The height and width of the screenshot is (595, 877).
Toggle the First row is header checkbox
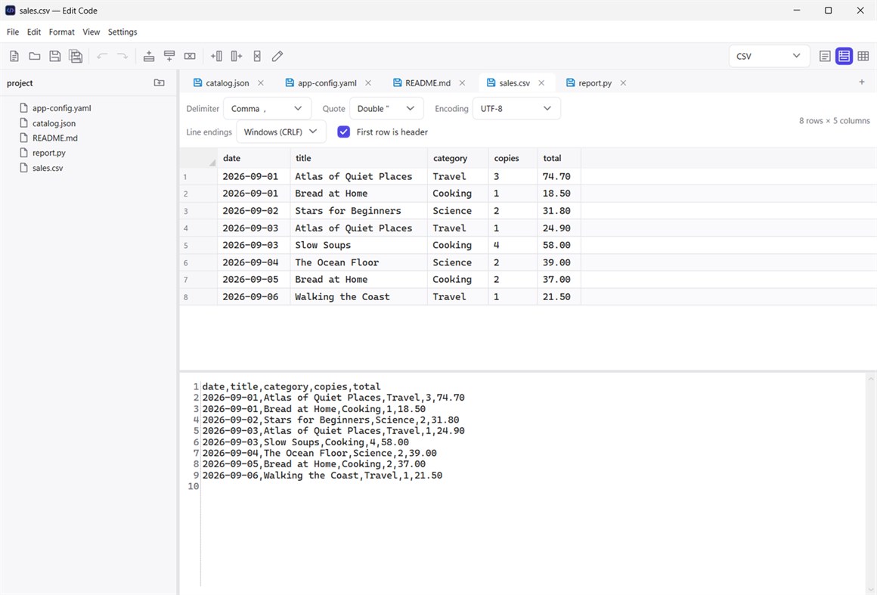(344, 132)
